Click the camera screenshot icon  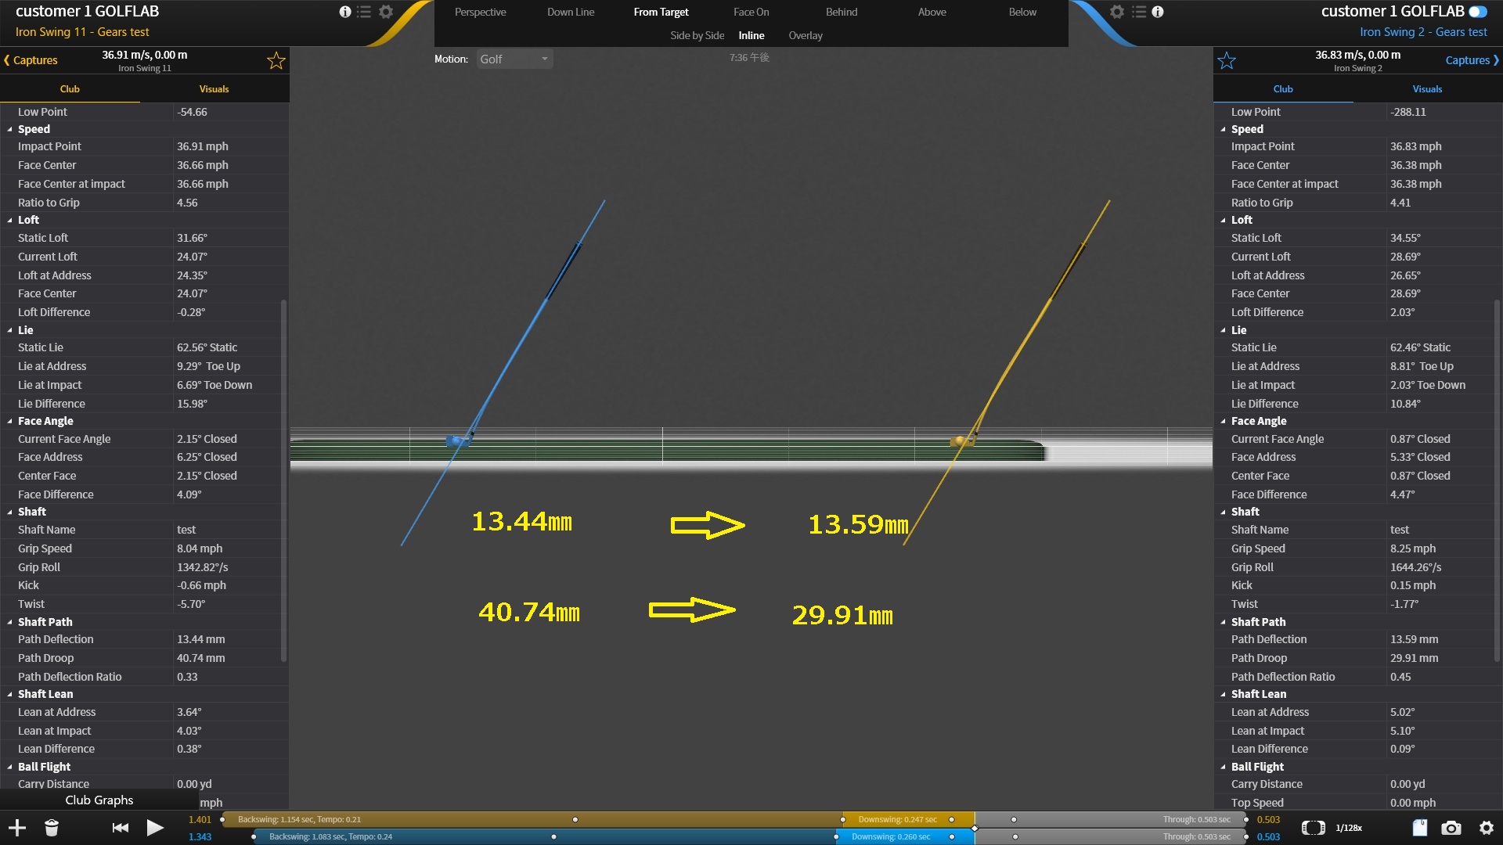(1451, 828)
